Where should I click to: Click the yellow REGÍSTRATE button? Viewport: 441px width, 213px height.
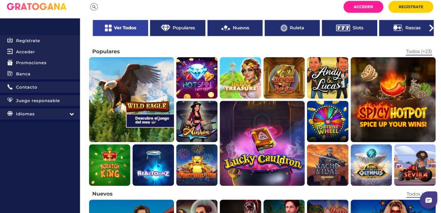tap(410, 7)
